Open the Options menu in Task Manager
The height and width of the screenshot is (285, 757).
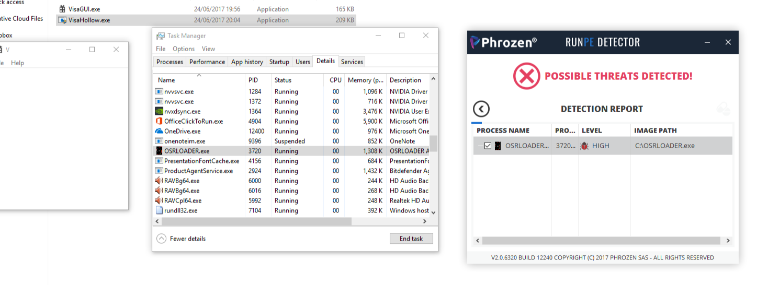click(x=184, y=49)
